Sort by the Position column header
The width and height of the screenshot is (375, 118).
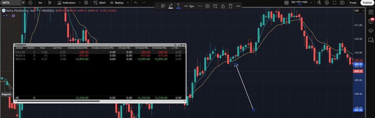click(31, 48)
